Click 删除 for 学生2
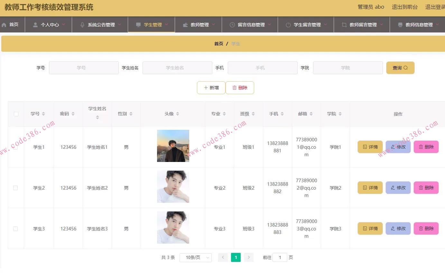 [x=426, y=188]
